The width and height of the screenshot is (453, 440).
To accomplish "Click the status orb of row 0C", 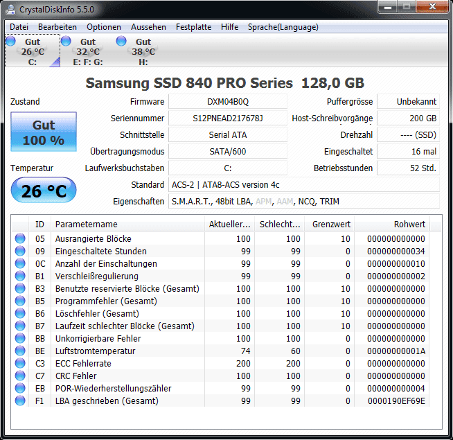I will pos(20,263).
